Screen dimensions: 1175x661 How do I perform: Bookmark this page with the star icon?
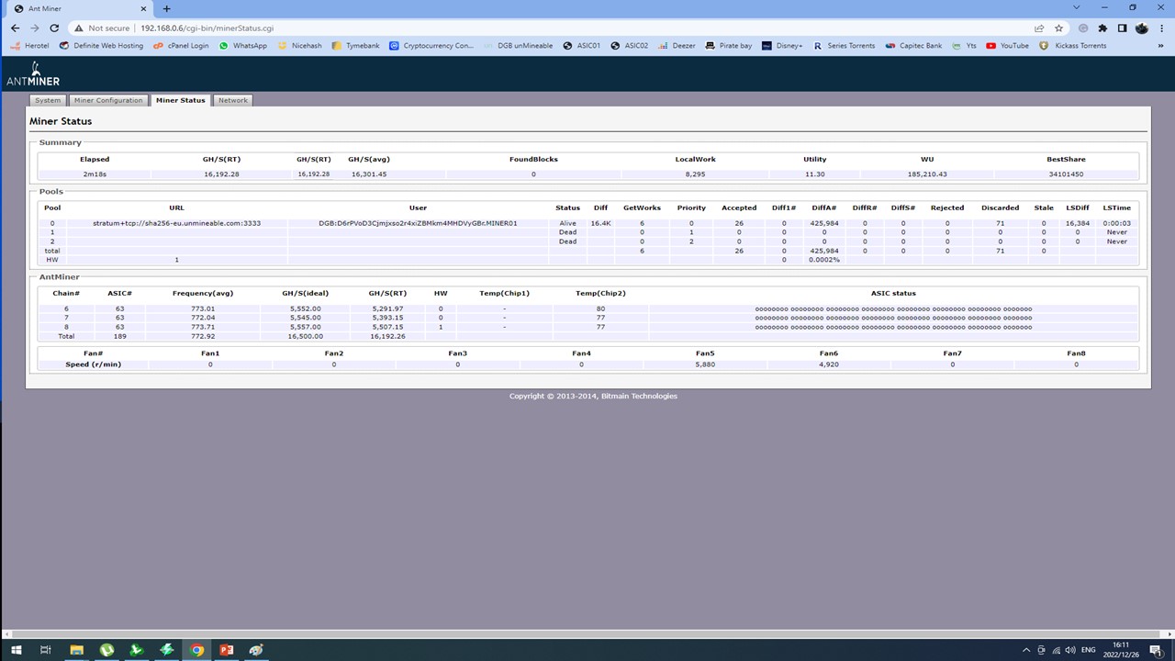click(x=1058, y=28)
